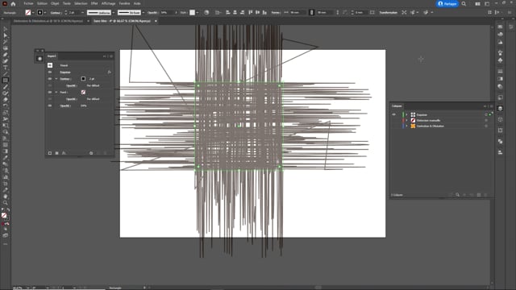Toggle visibility of bottom Opacité row in Aspect

(x=50, y=106)
